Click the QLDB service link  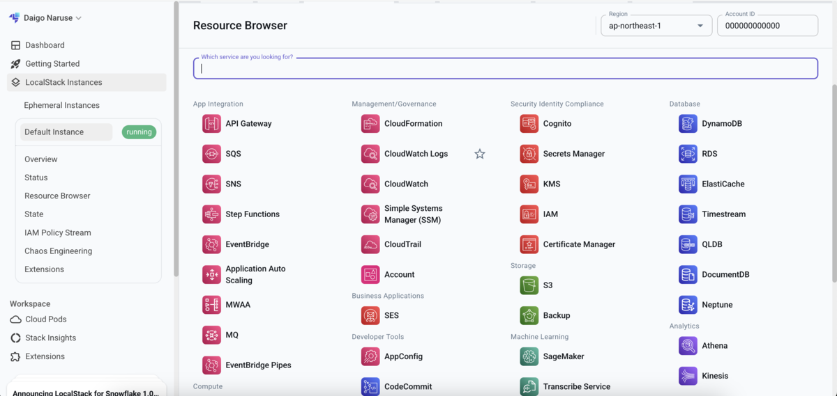pyautogui.click(x=712, y=244)
